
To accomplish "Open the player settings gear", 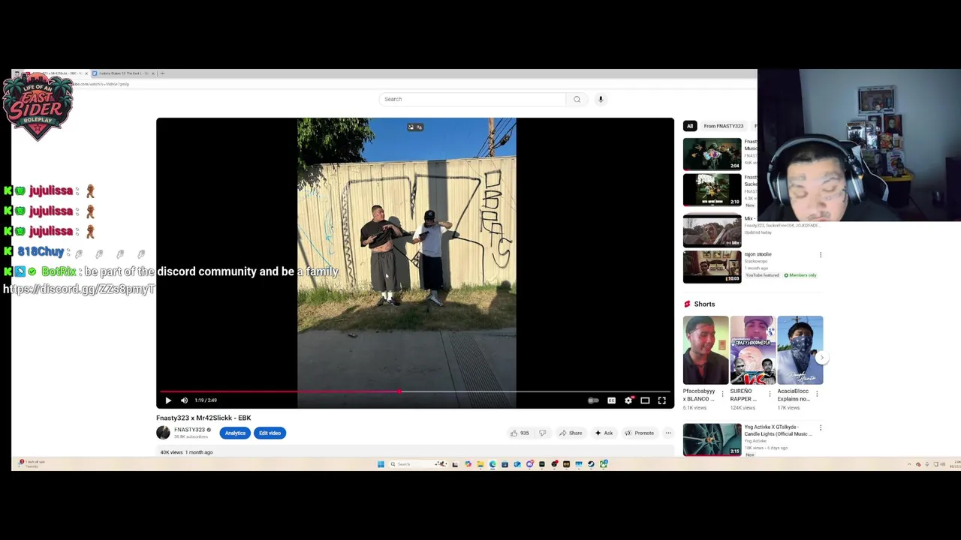I will pyautogui.click(x=628, y=400).
